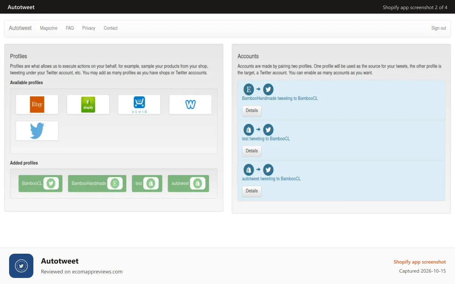Image resolution: width=455 pixels, height=284 pixels.
Task: Click the Profiles heading
Action: [x=19, y=56]
